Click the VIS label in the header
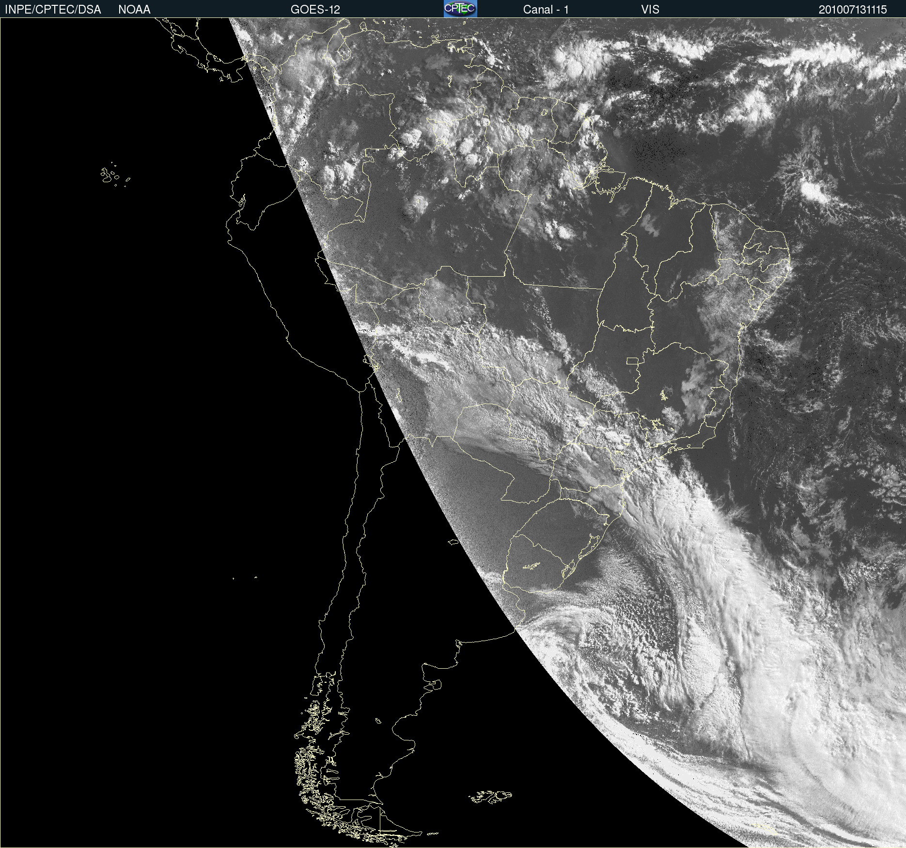 pyautogui.click(x=650, y=10)
